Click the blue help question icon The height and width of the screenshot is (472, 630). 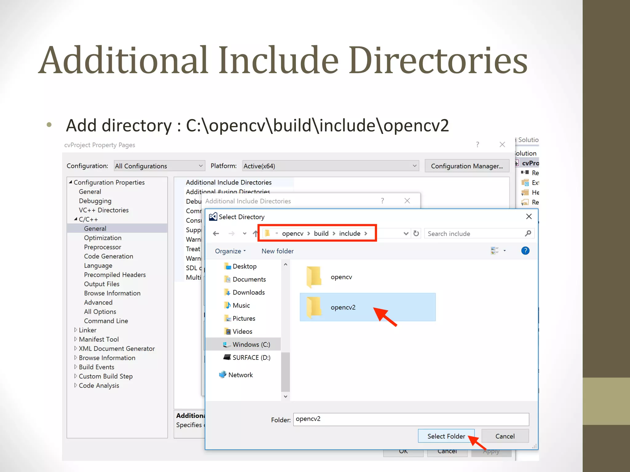pos(525,251)
